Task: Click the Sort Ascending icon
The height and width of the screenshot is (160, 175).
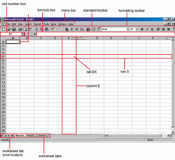Action: pyautogui.click(x=82, y=29)
